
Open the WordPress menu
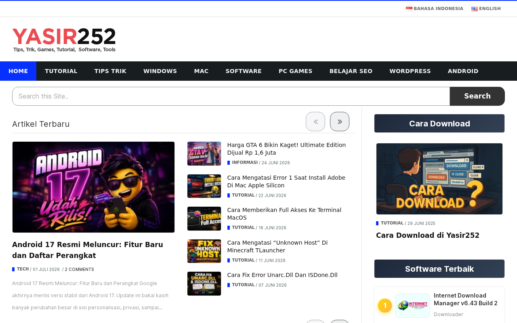point(410,71)
